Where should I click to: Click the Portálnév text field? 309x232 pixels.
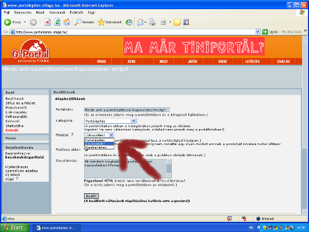[126, 110]
